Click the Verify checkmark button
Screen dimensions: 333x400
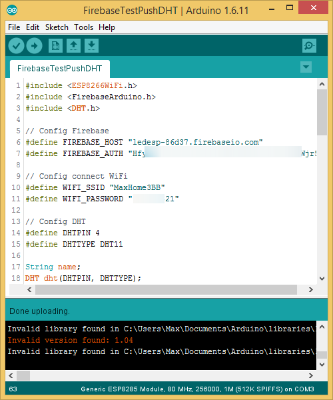click(x=16, y=46)
